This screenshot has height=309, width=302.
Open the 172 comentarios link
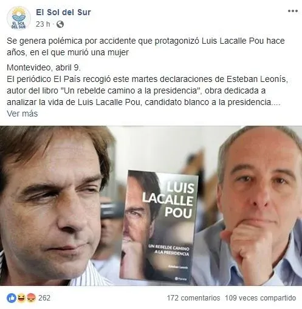pyautogui.click(x=193, y=298)
